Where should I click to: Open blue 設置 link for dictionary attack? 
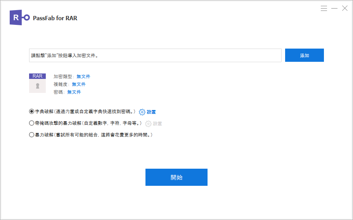point(151,112)
